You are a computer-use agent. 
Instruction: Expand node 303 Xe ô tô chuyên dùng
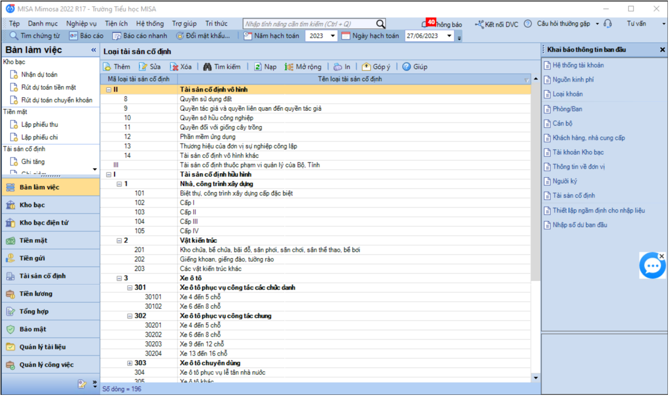point(130,363)
